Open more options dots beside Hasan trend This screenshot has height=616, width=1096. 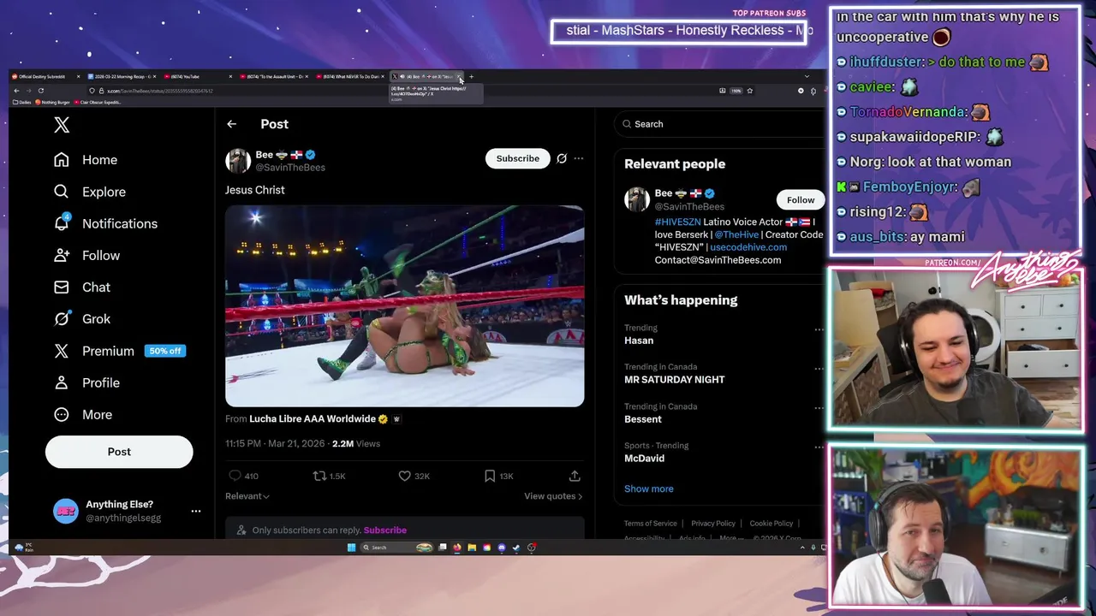[819, 329]
